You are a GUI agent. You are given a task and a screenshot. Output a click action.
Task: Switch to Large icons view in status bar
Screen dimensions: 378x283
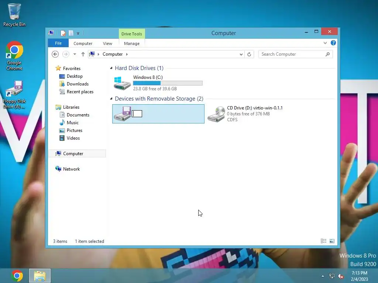click(x=332, y=241)
